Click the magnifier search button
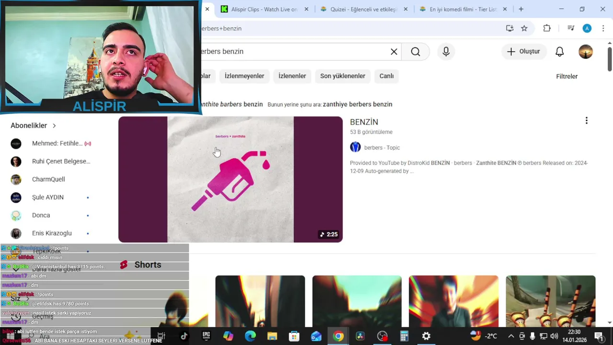The height and width of the screenshot is (345, 613). click(415, 52)
